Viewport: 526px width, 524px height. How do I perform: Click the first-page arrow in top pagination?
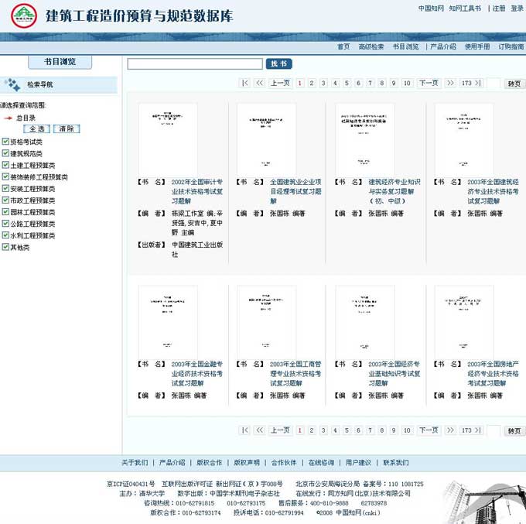245,84
